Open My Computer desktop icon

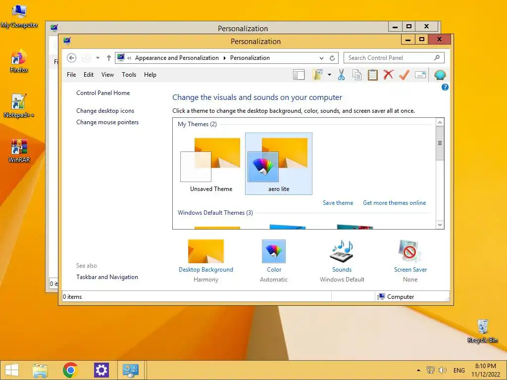coord(19,16)
